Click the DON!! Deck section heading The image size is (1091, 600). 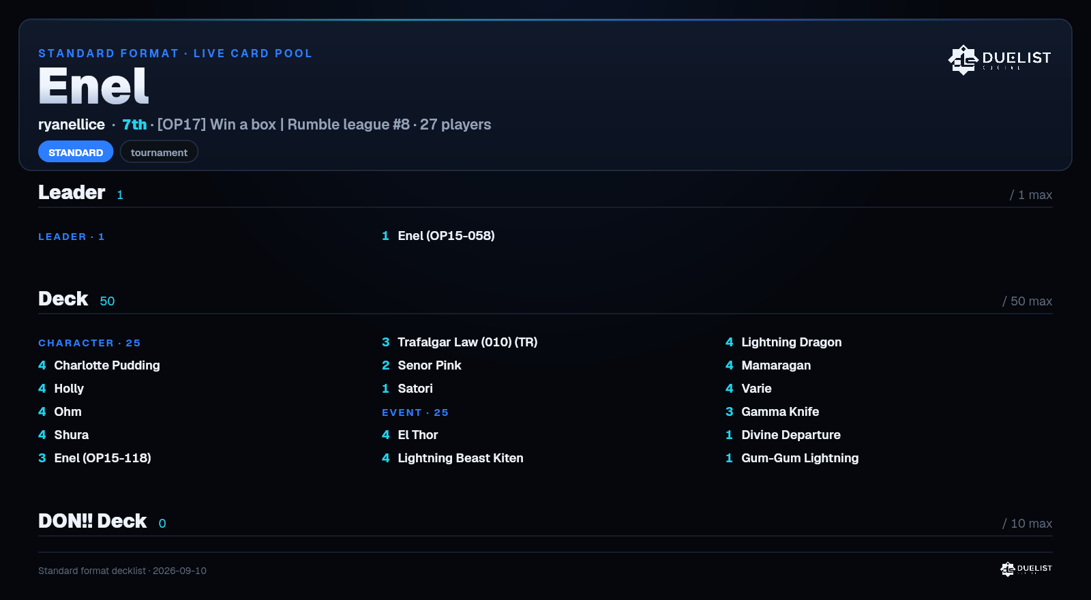click(93, 521)
